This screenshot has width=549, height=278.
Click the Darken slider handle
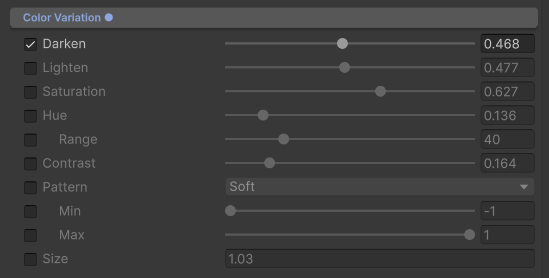click(x=342, y=43)
